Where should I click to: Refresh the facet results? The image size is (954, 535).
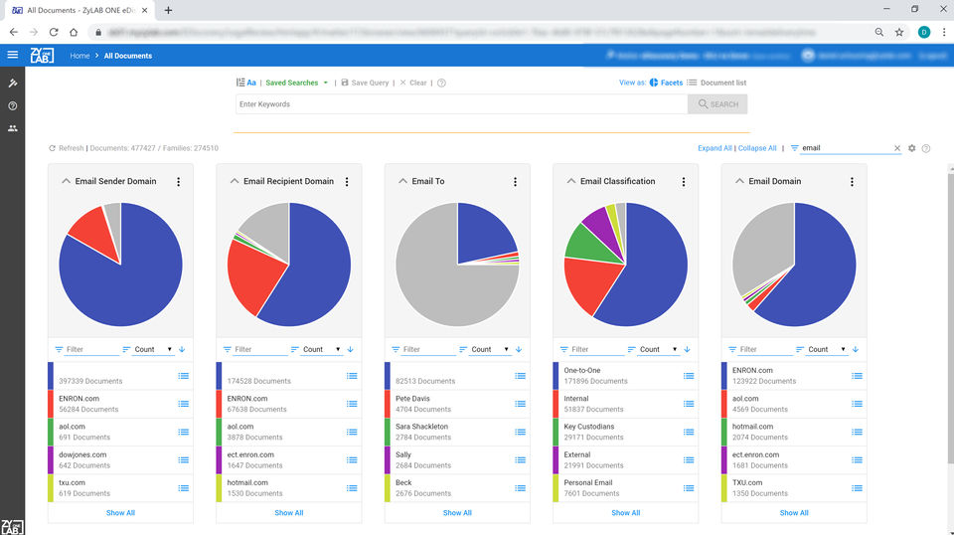tap(67, 148)
